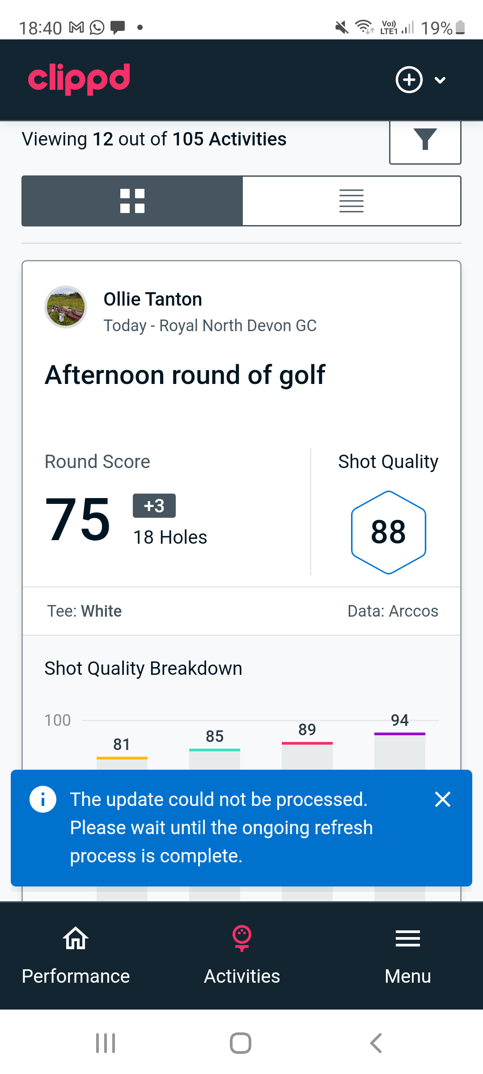Expand the chevron next to plus icon
This screenshot has width=483, height=1074.
point(440,80)
